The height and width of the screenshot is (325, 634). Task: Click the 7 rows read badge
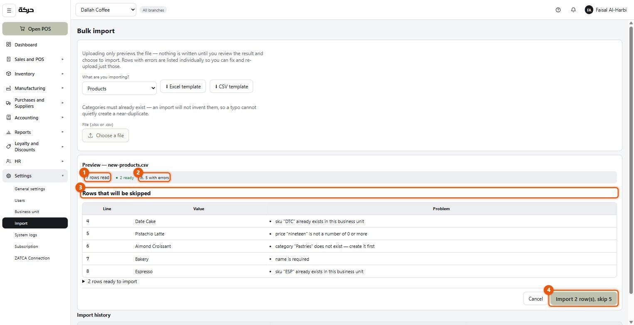click(98, 177)
